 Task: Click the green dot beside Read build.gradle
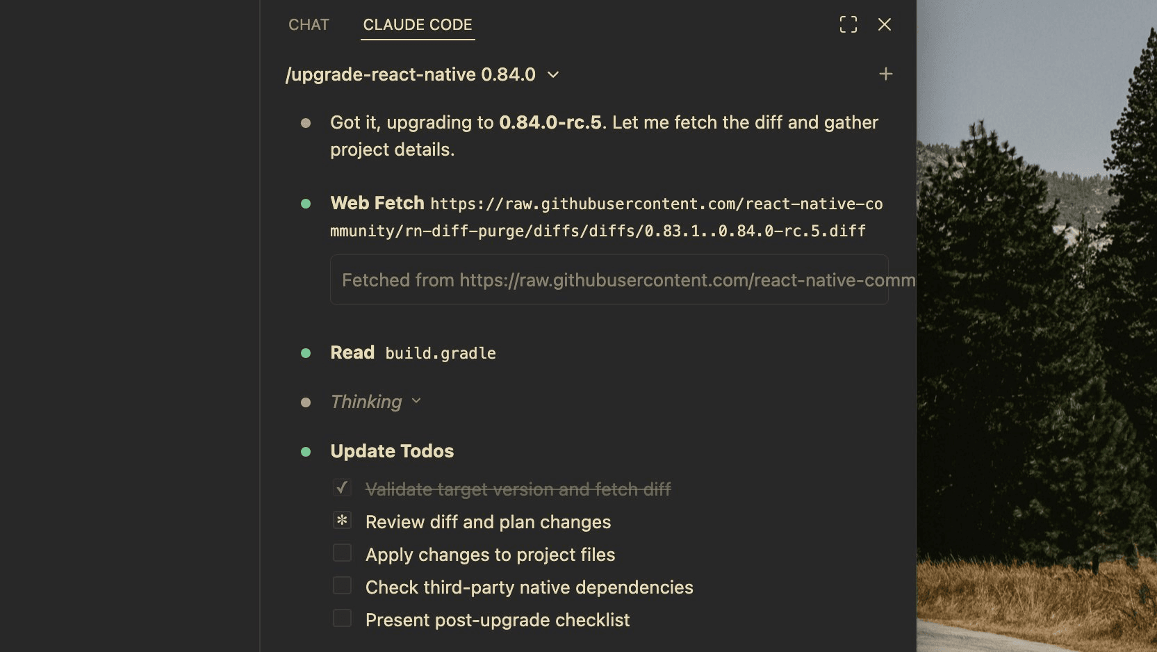tap(306, 353)
